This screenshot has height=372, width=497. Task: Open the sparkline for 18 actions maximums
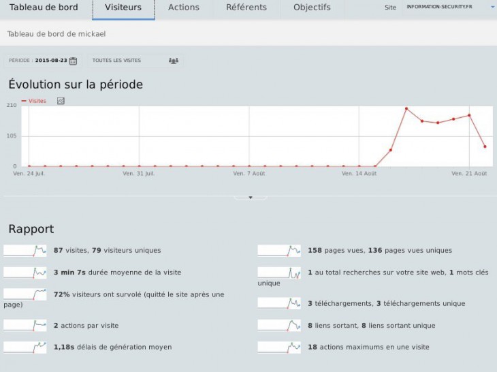279,347
